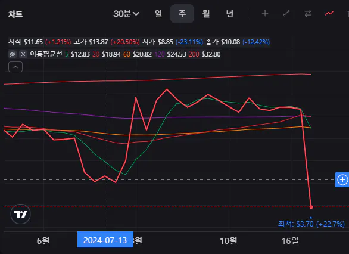Hide the moving average indicator with the eye icon
Screen dimensions: 349x254
[13, 54]
